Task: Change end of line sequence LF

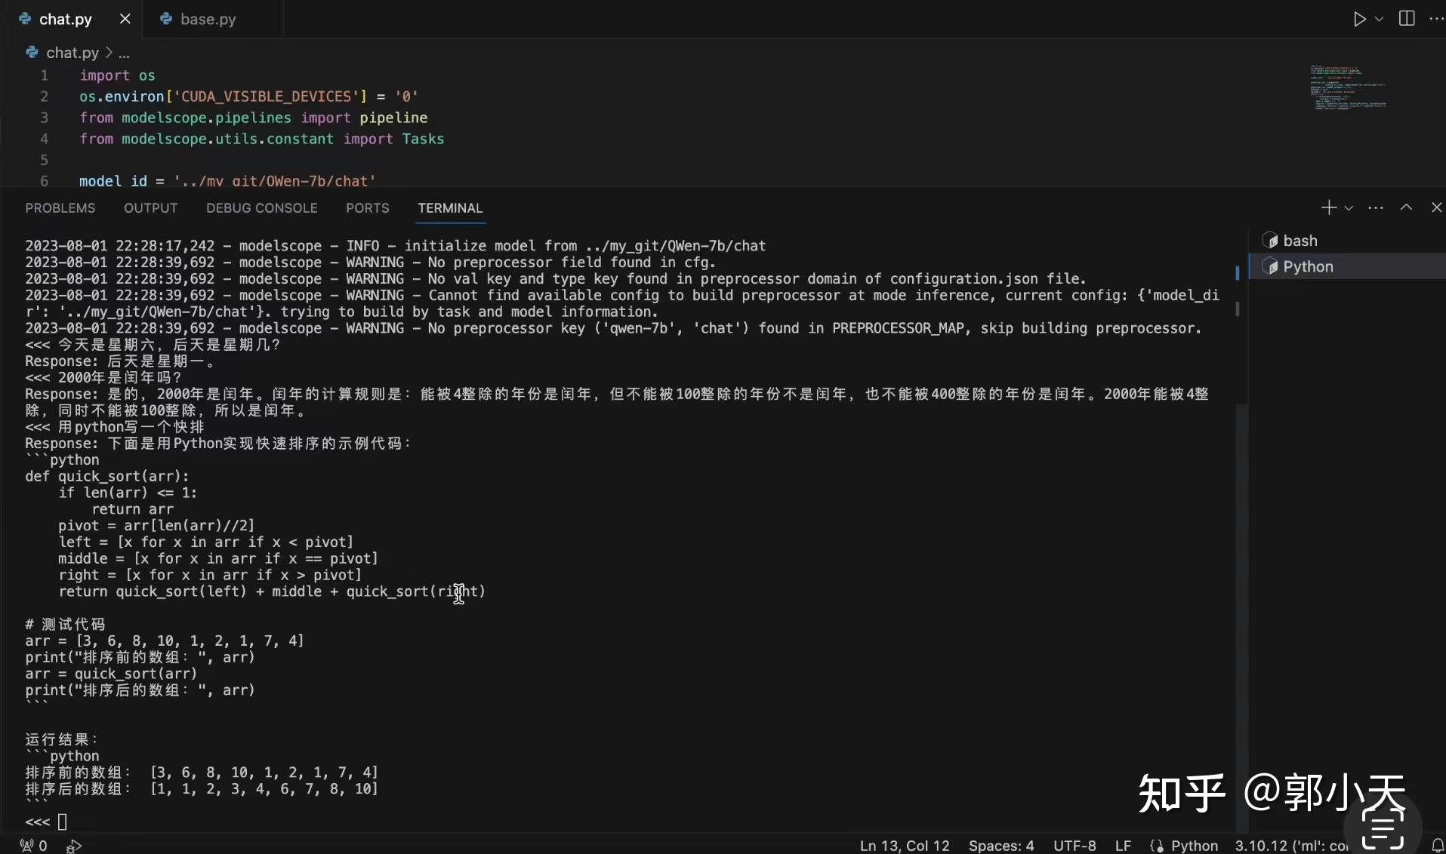Action: coord(1123,846)
